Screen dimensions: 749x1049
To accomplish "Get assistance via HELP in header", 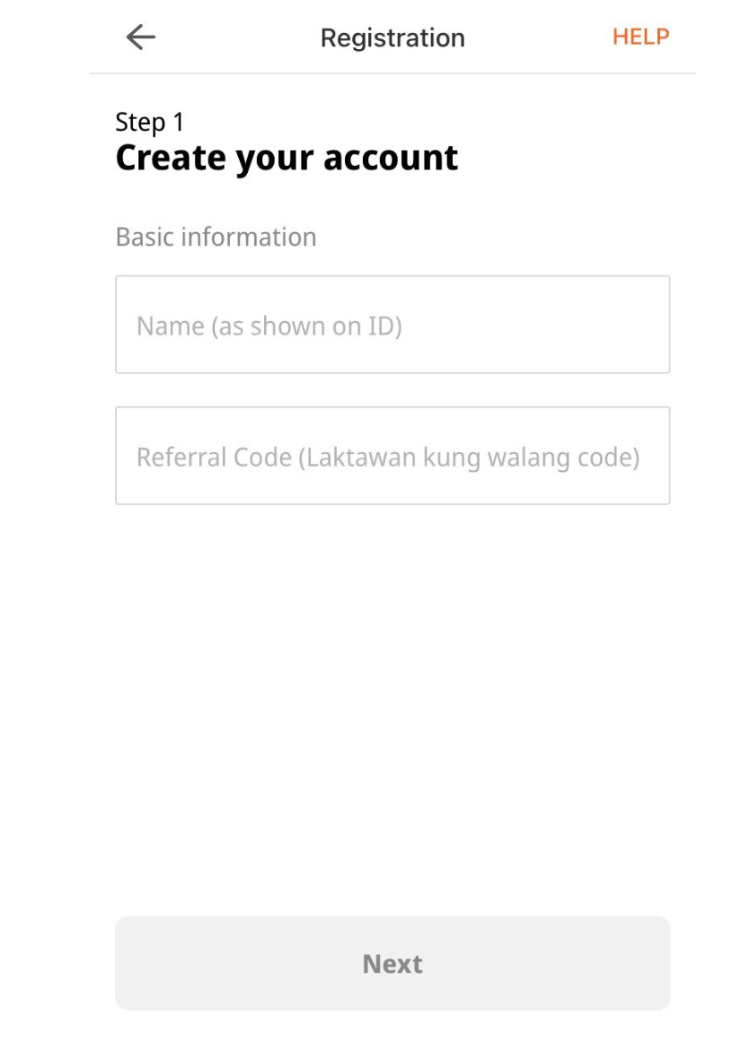I will 640,37.
